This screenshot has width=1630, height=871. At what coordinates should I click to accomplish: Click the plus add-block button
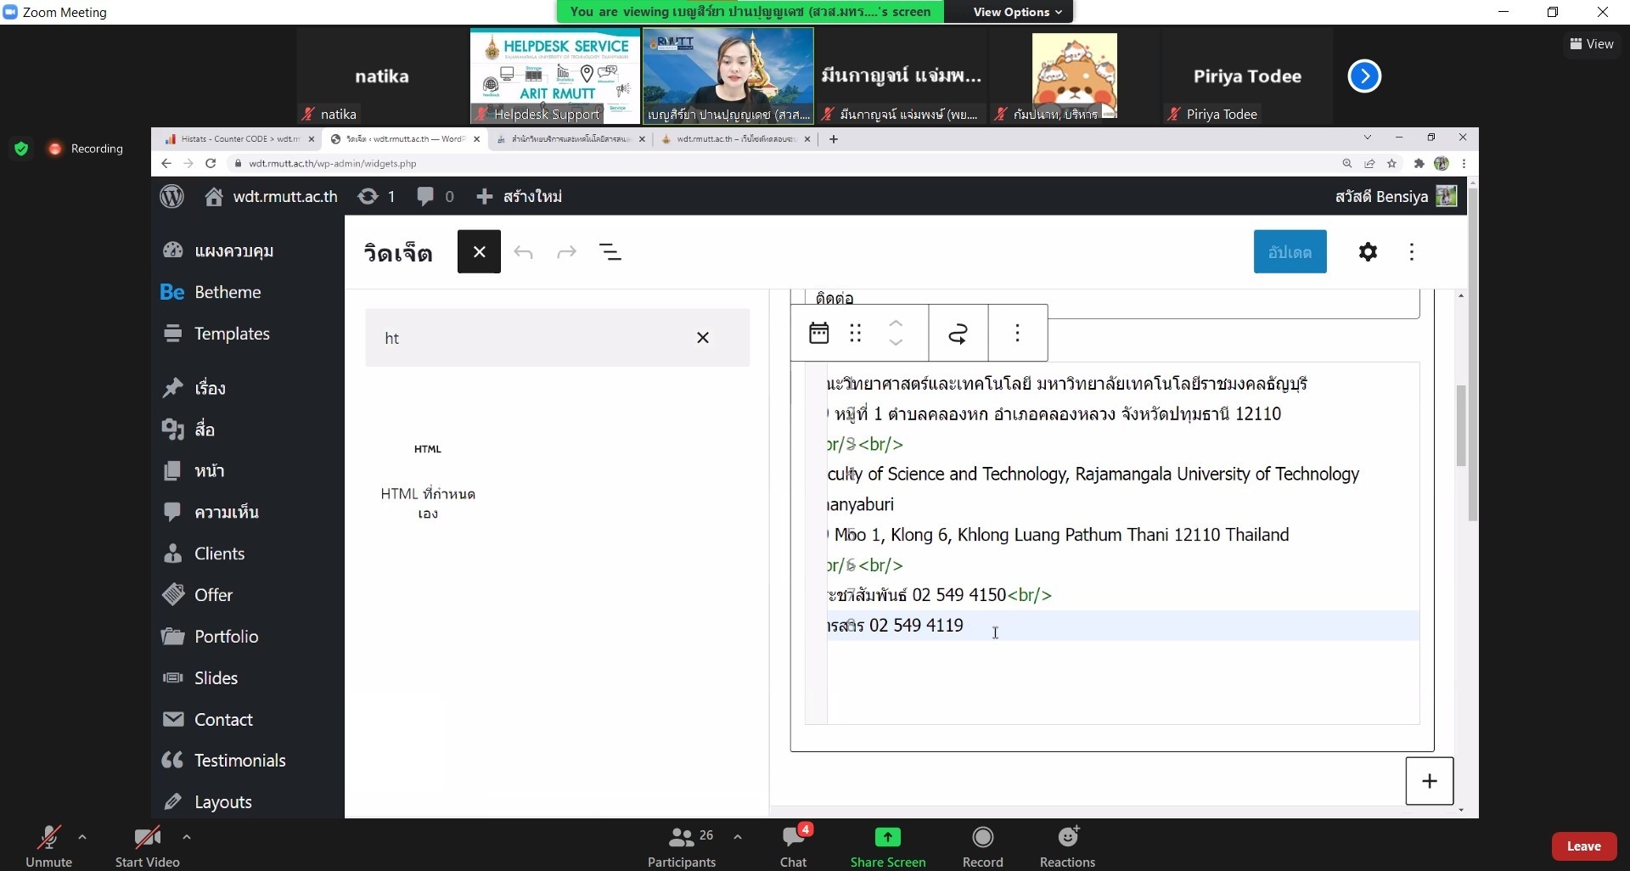click(x=1430, y=781)
